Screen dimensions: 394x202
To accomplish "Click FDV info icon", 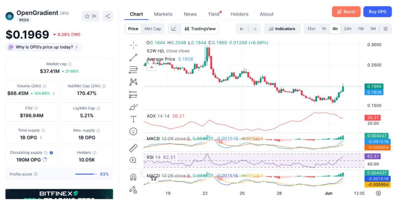I will [x=36, y=108].
